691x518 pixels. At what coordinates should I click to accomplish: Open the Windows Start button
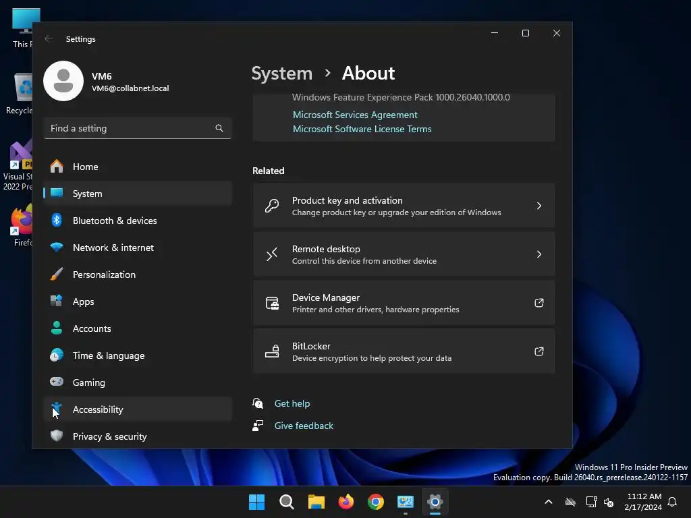coord(256,502)
